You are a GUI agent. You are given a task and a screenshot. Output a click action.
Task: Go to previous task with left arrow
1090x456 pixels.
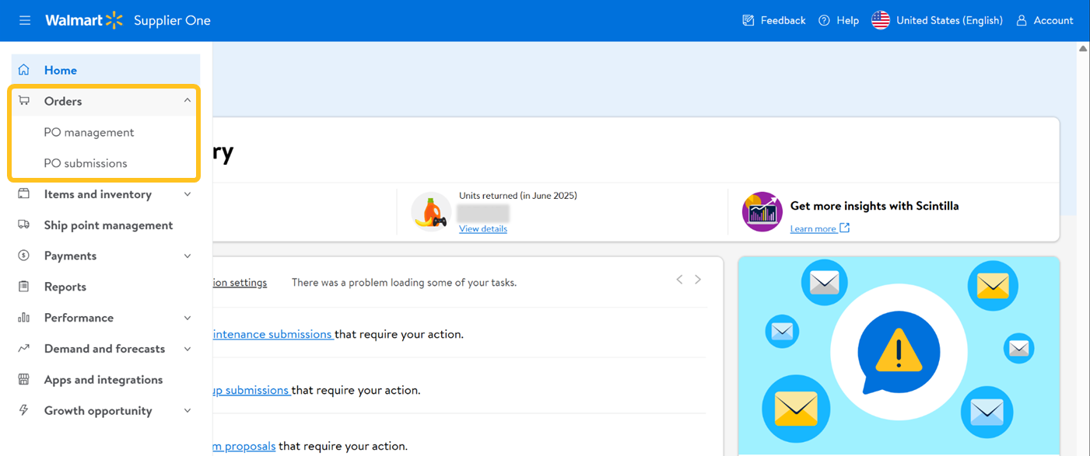679,280
